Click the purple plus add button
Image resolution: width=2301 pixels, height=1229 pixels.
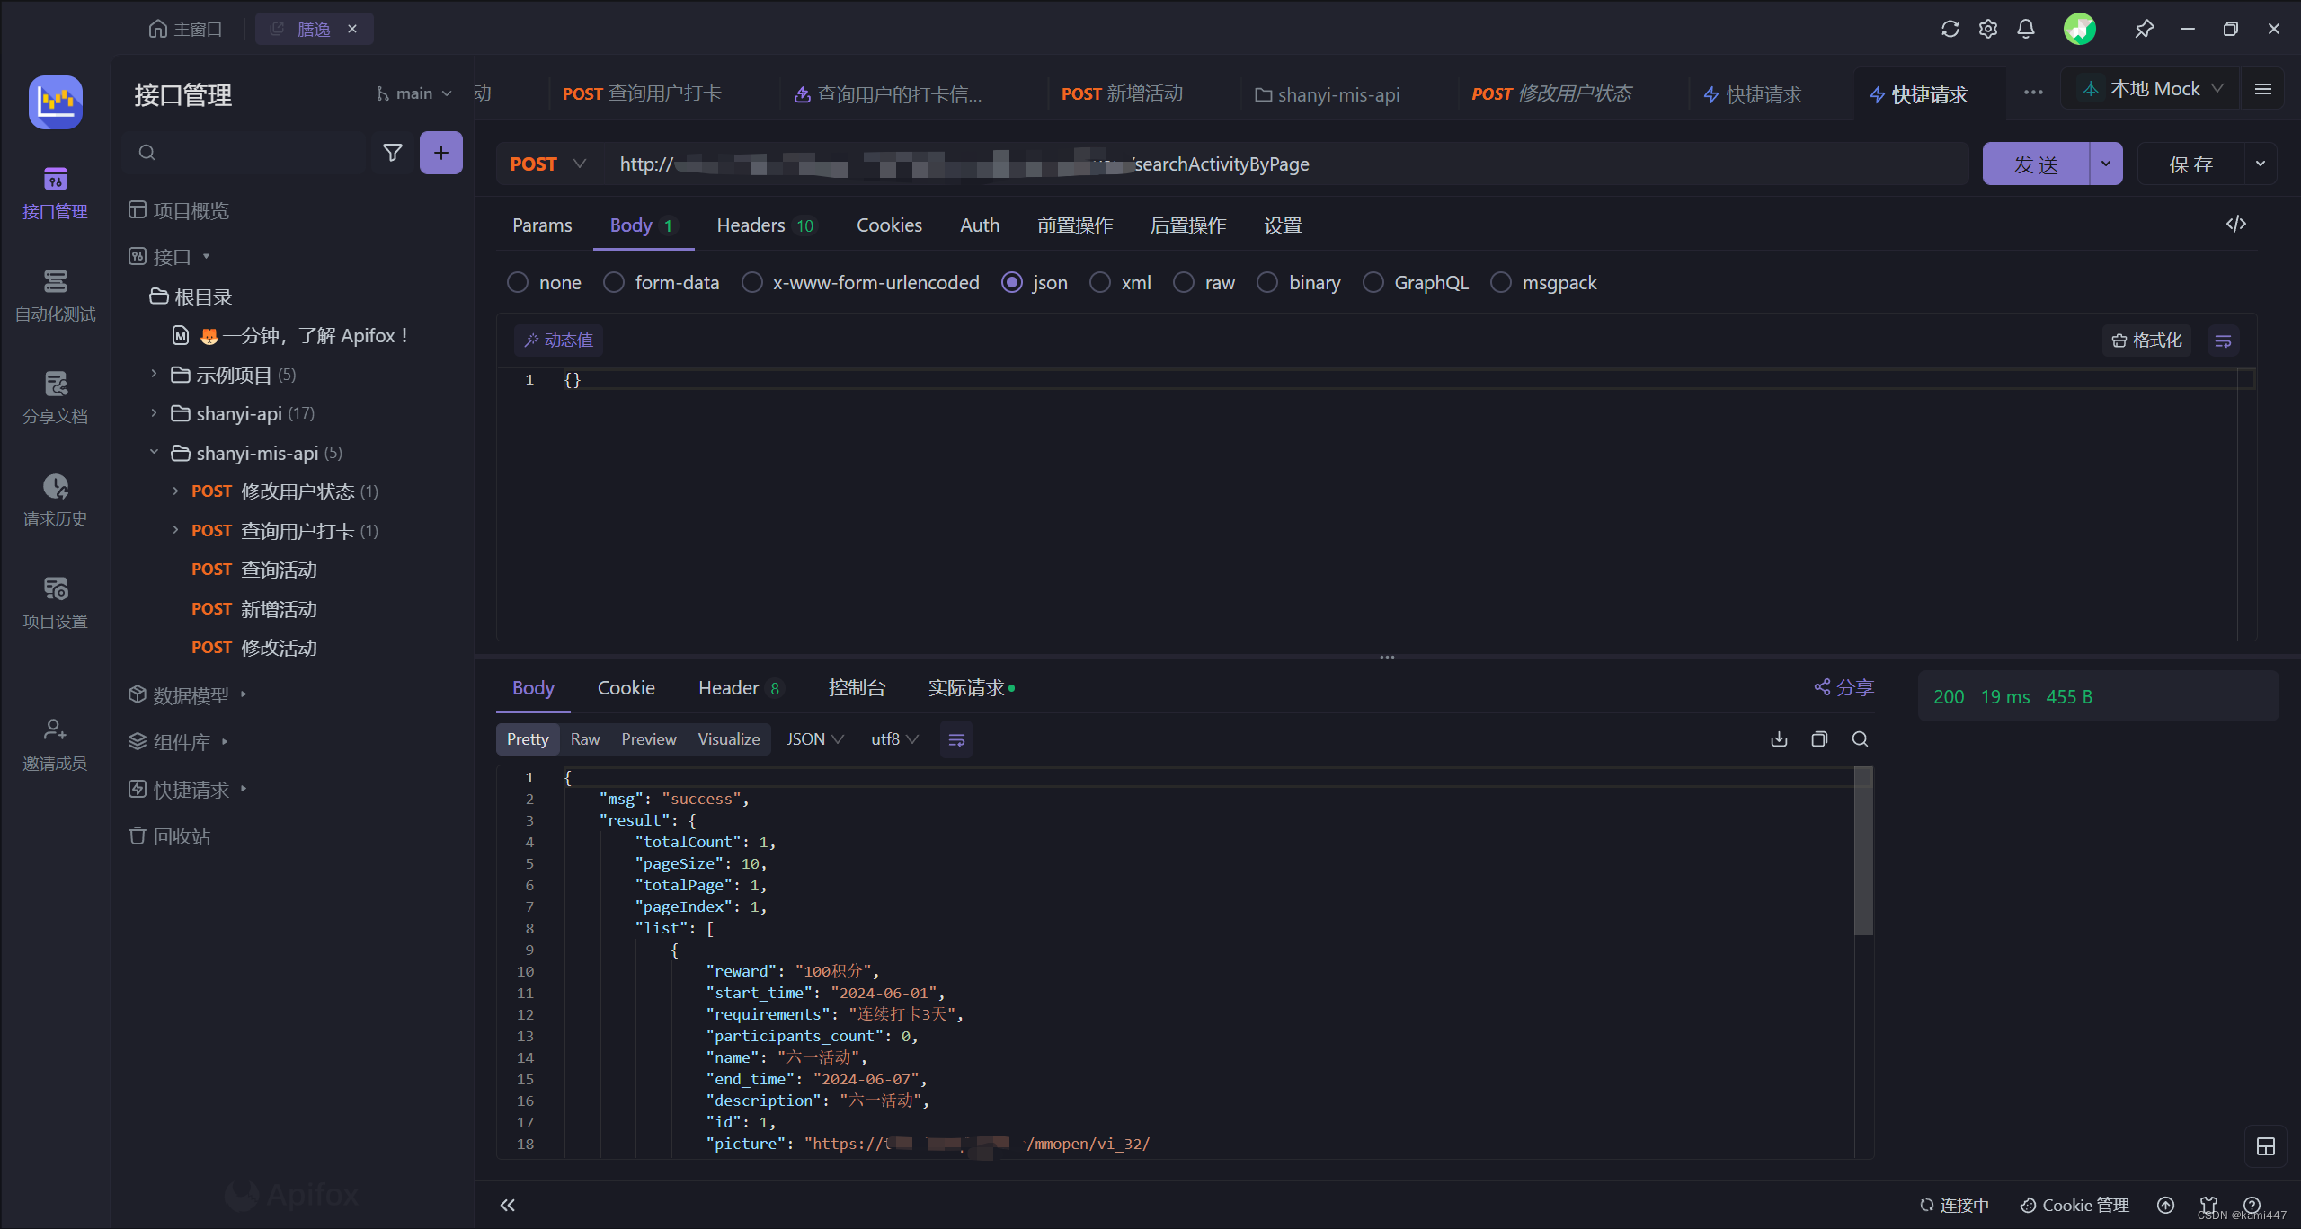coord(440,153)
